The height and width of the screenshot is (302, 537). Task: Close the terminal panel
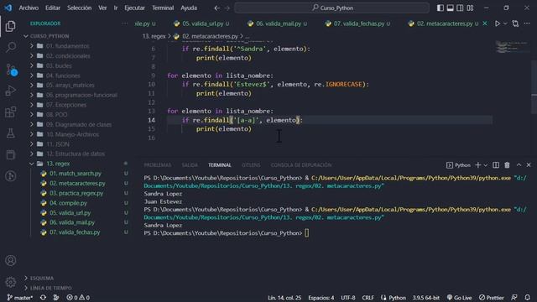[529, 165]
